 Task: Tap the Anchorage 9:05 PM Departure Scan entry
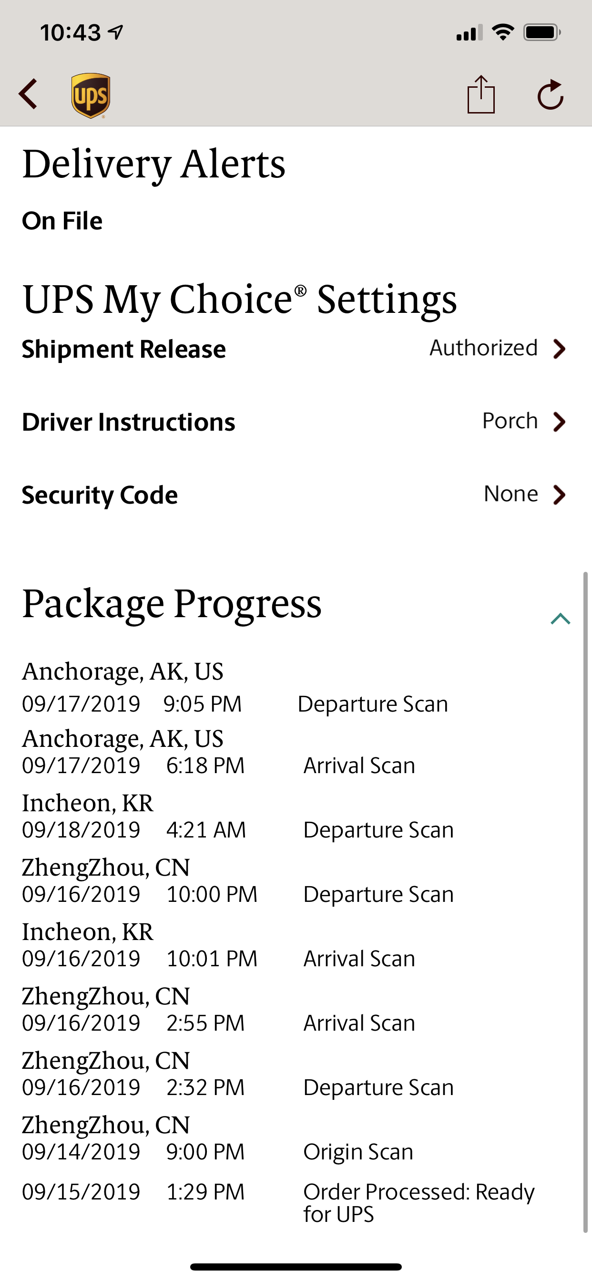[x=235, y=687]
